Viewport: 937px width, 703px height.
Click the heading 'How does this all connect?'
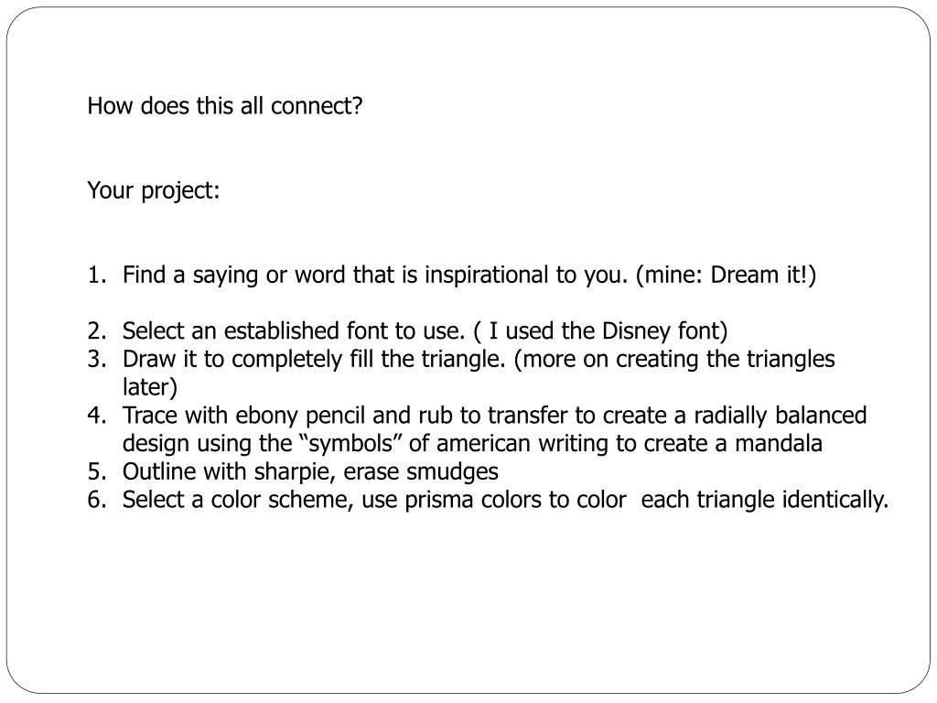point(225,106)
